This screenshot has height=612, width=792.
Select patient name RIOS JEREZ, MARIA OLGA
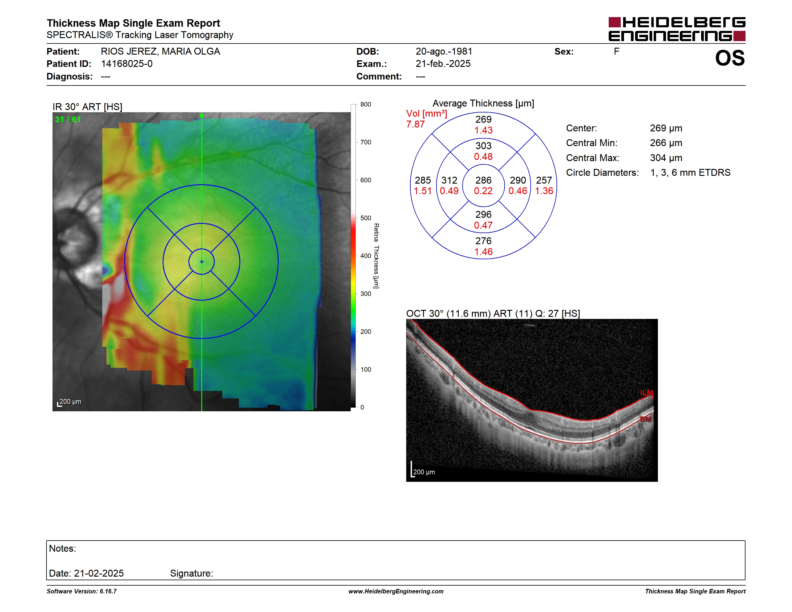[160, 52]
